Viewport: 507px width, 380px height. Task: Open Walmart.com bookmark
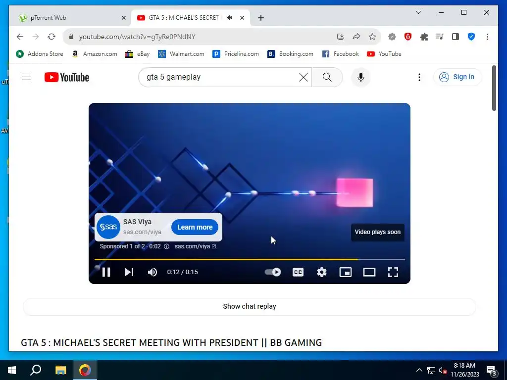point(181,54)
